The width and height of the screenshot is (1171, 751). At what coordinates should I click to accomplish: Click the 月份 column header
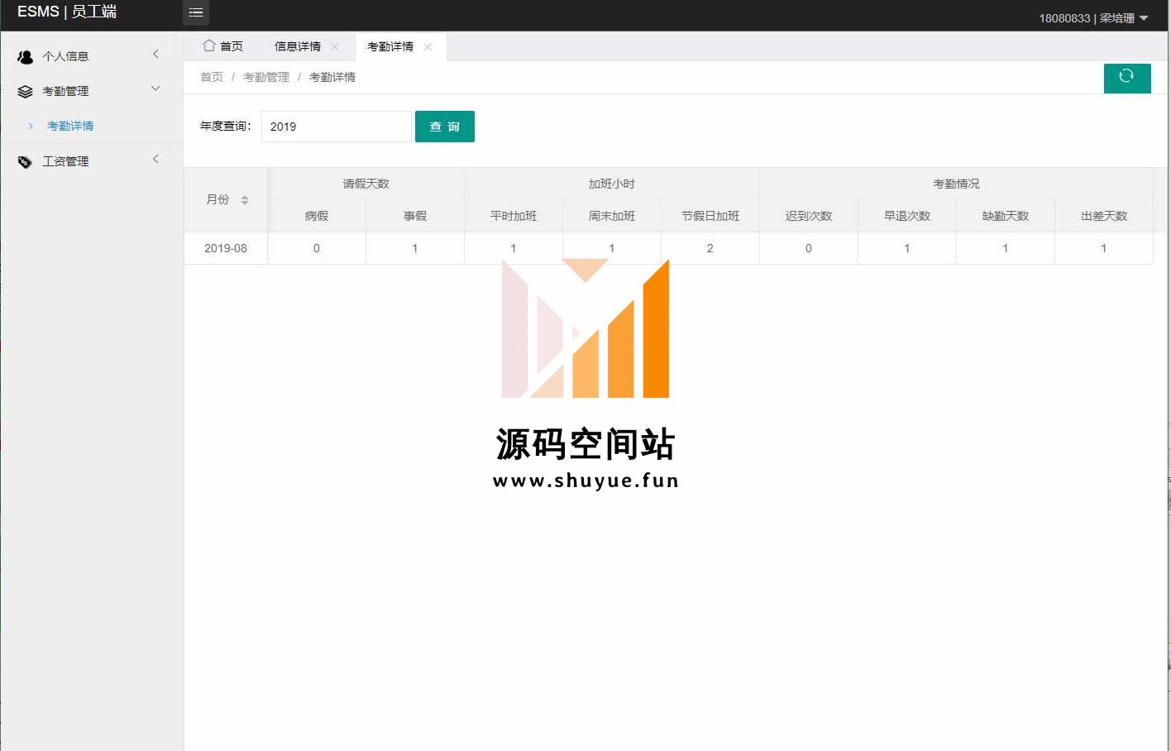pyautogui.click(x=226, y=199)
